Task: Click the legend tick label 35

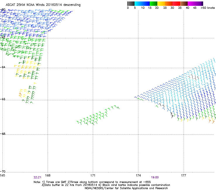Action: tap(180, 8)
